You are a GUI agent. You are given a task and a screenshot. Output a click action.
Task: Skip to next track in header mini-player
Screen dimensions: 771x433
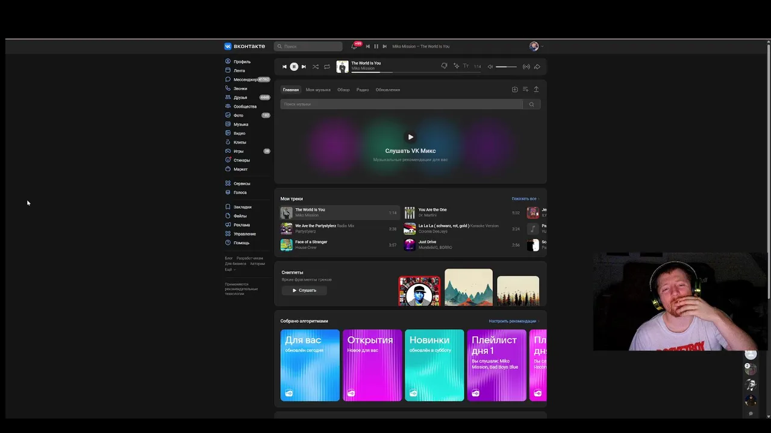tap(384, 46)
